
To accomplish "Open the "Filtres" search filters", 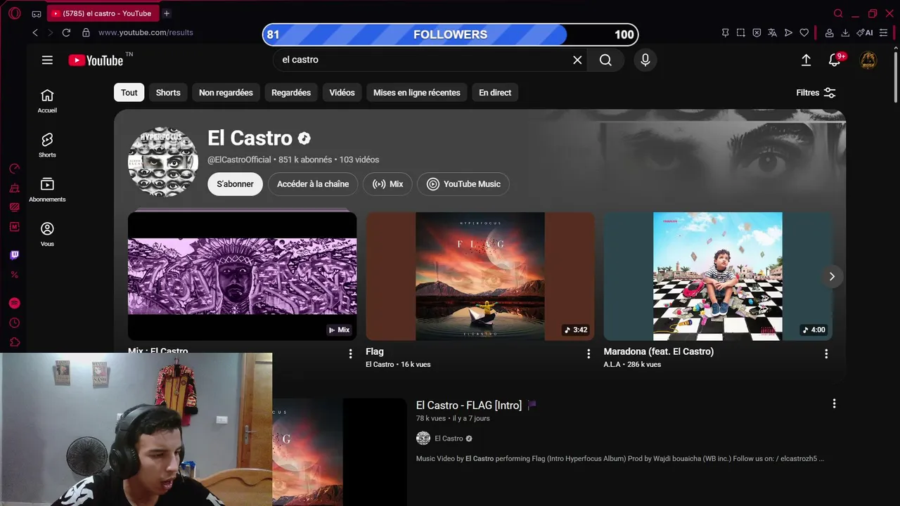I will click(x=816, y=93).
